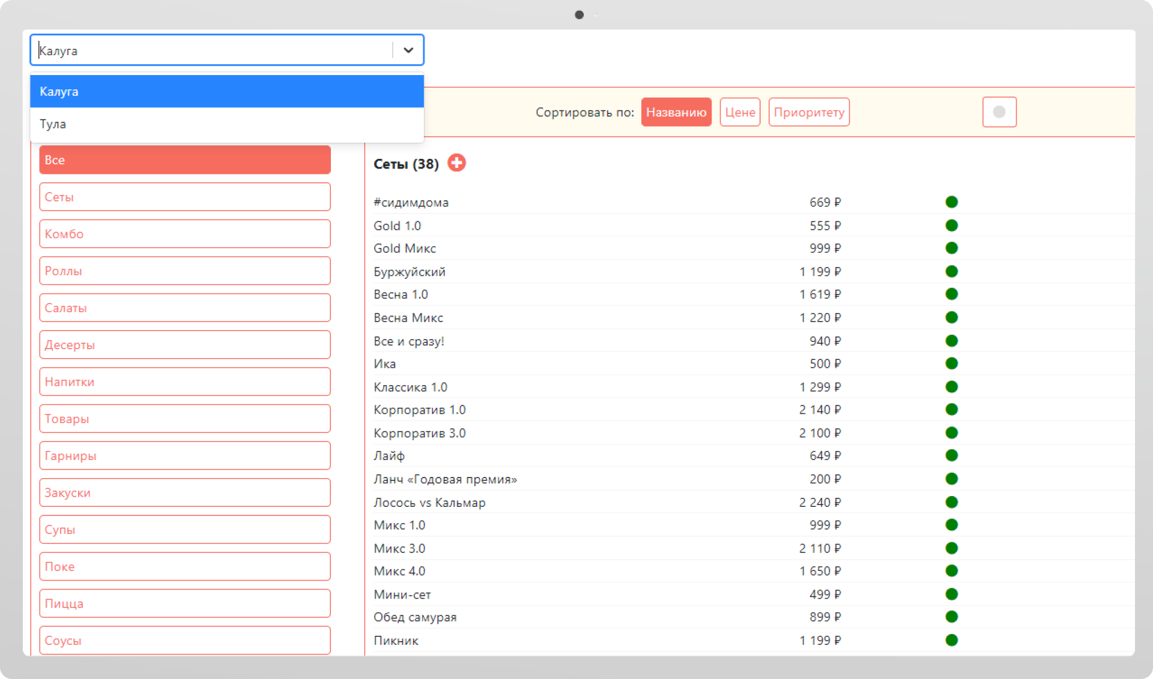
Task: Toggle the grey circle button in sort bar
Action: point(999,112)
